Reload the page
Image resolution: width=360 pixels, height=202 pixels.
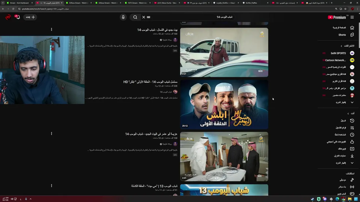click(x=13, y=9)
